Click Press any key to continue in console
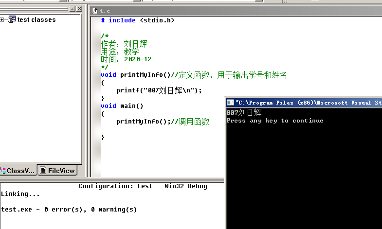Viewport: 382px width, 229px height. click(275, 121)
